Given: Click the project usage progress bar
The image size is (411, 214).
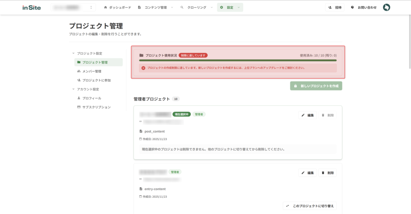Looking at the screenshot, I should (238, 60).
